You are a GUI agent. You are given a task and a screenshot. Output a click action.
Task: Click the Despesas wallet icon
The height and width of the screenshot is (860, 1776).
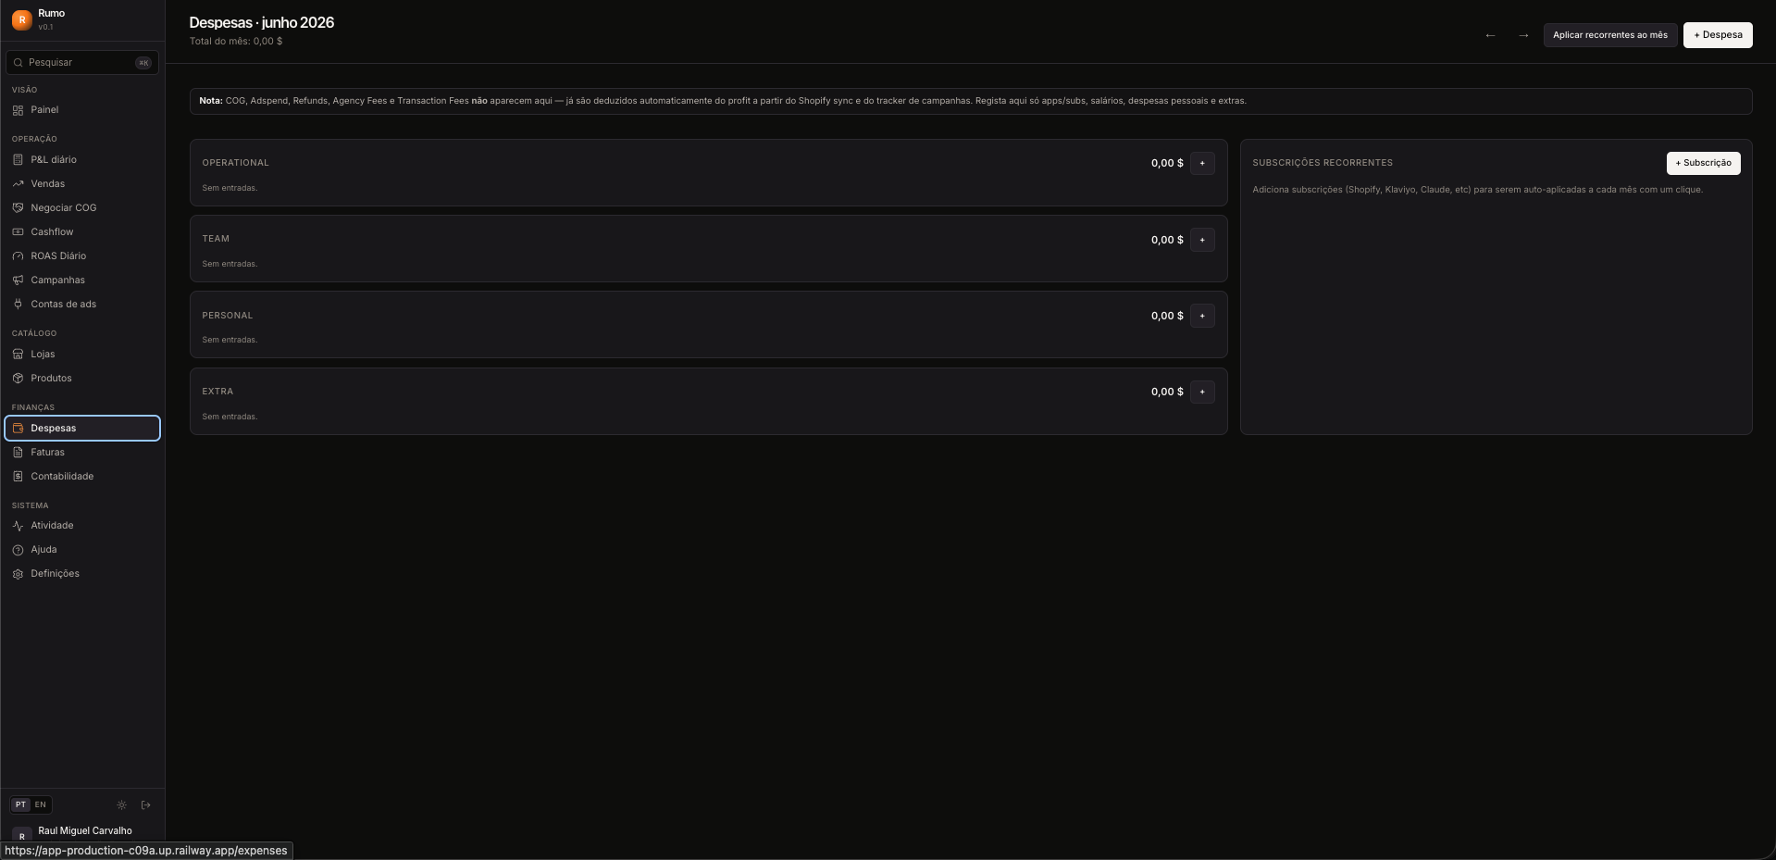point(18,429)
